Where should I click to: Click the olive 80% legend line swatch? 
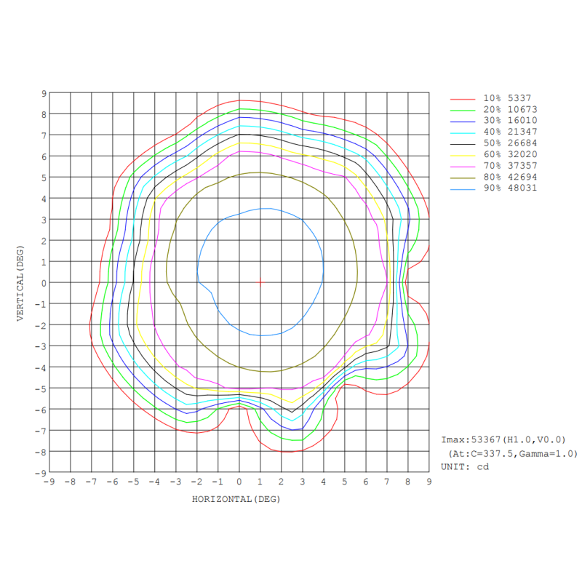point(462,177)
